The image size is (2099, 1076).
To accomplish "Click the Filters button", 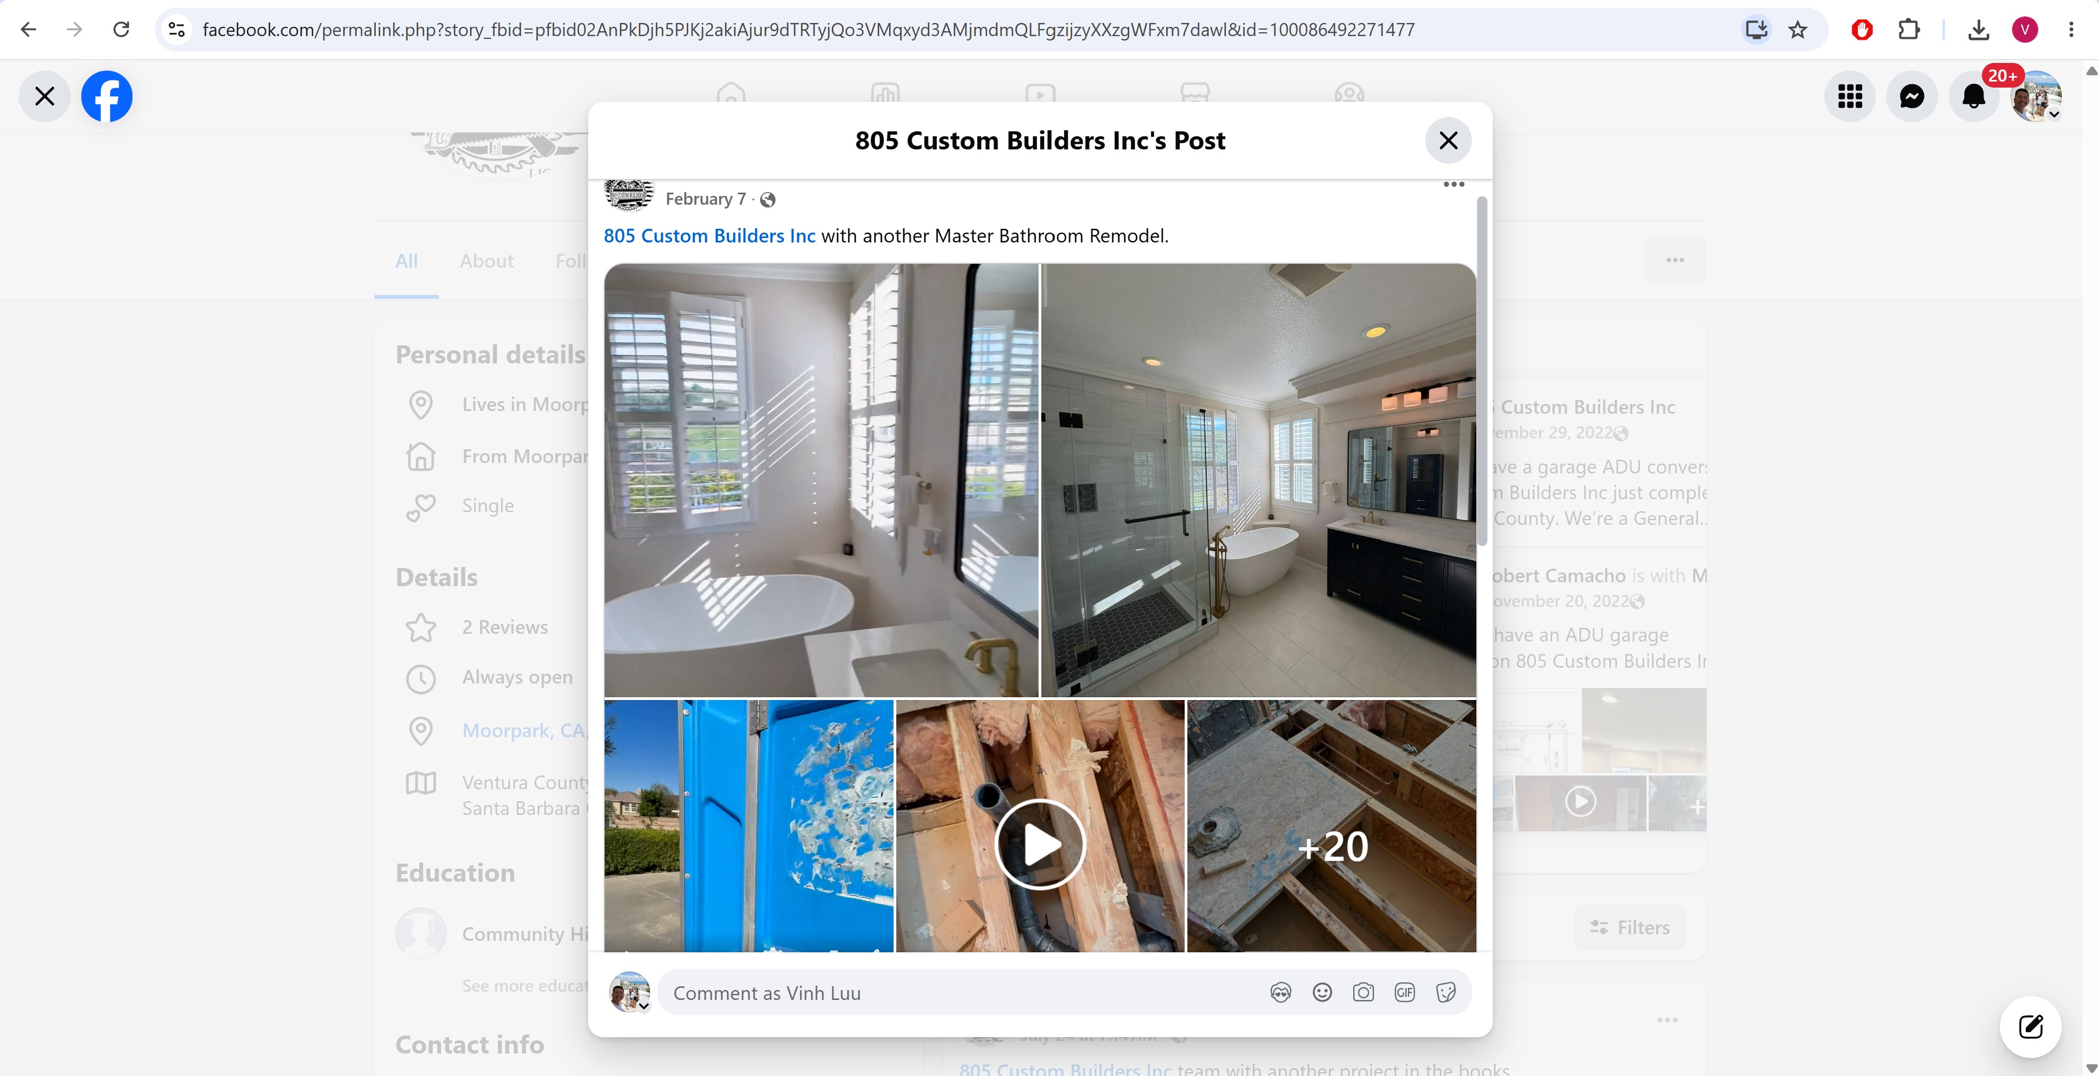I will point(1630,928).
